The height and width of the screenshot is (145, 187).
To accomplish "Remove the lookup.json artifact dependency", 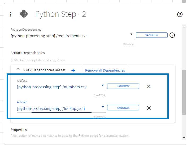I will click(149, 108).
